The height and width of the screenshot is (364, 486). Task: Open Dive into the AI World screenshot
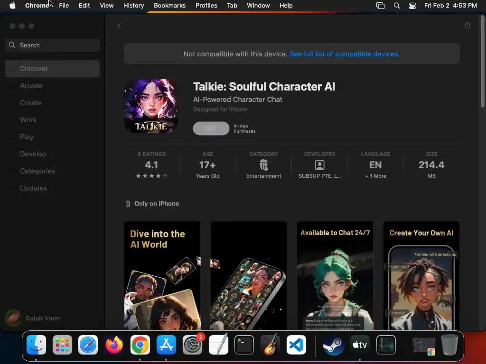pos(162,275)
